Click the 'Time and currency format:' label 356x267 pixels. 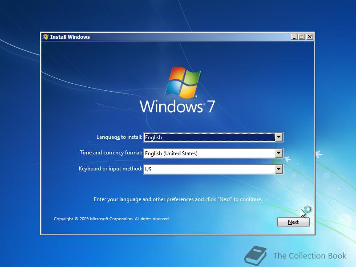pyautogui.click(x=111, y=153)
